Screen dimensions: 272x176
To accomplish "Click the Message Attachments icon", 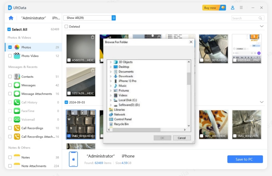I will 17,94.
